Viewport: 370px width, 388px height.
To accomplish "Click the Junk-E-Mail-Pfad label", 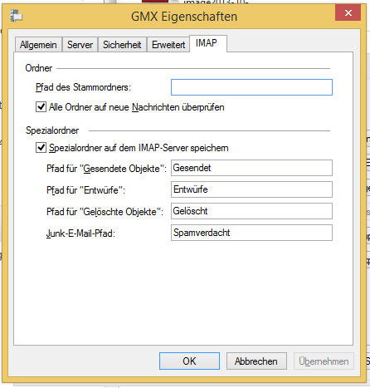I will 80,233.
